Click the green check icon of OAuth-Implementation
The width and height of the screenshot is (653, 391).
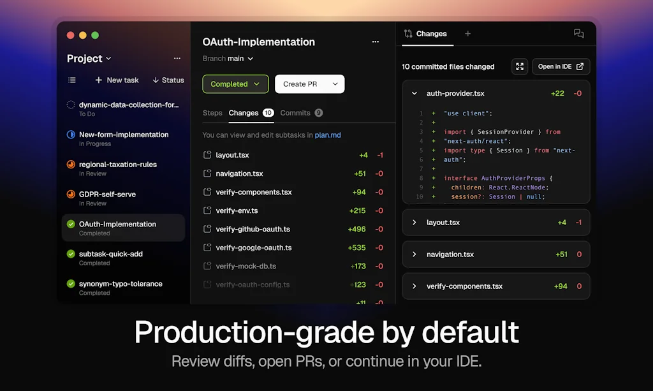(71, 224)
